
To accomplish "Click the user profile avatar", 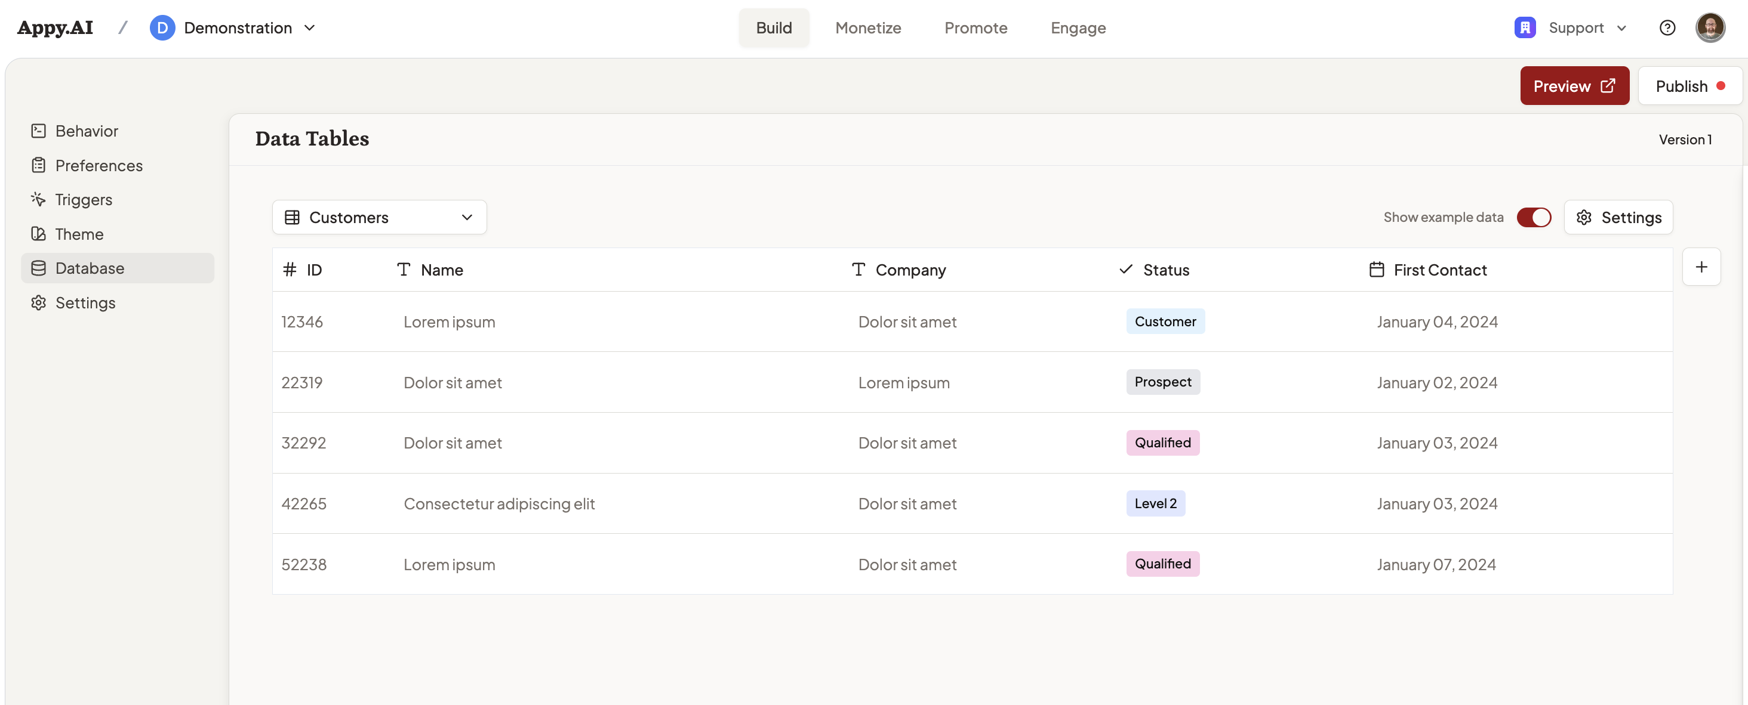I will click(x=1709, y=28).
